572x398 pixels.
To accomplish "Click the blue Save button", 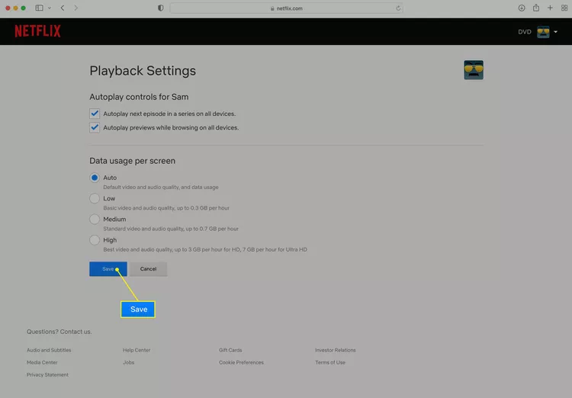I will coord(108,269).
